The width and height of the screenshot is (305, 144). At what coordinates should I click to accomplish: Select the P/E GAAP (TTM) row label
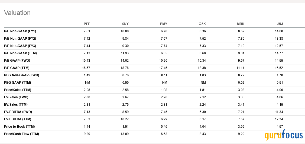coord(17,68)
